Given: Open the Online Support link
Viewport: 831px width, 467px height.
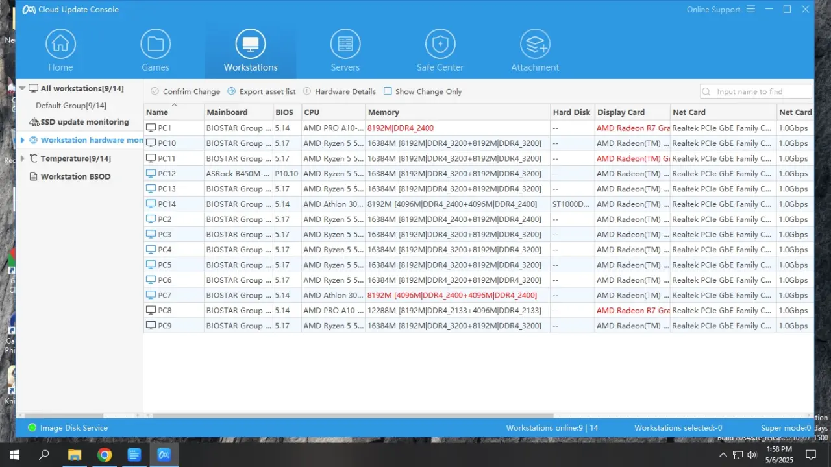Looking at the screenshot, I should [713, 10].
